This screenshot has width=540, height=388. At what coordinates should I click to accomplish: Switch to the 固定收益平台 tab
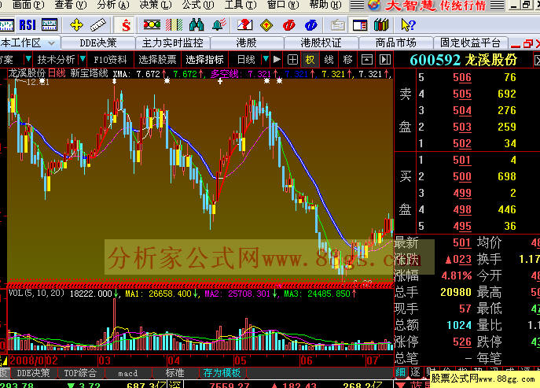tap(470, 43)
